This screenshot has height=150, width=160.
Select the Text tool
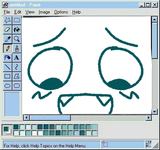click(17, 58)
